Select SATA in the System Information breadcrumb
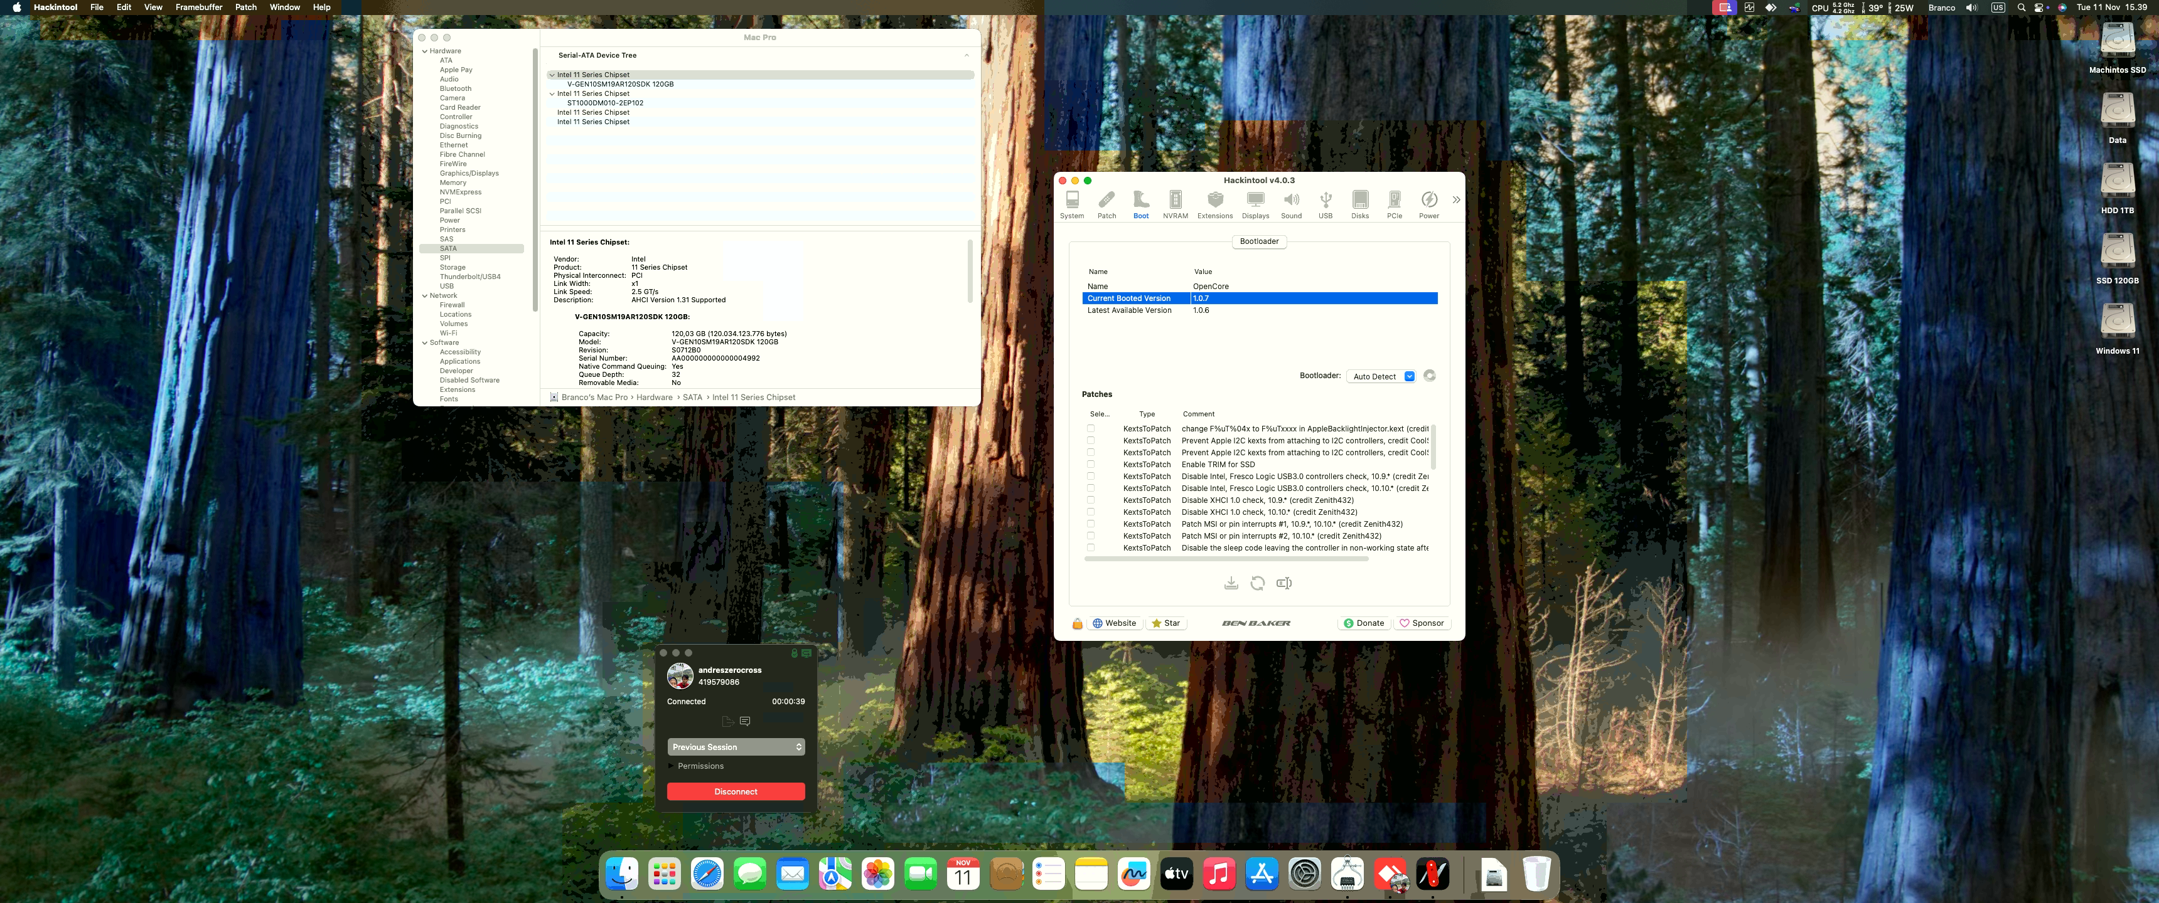Image resolution: width=2159 pixels, height=903 pixels. coord(692,398)
